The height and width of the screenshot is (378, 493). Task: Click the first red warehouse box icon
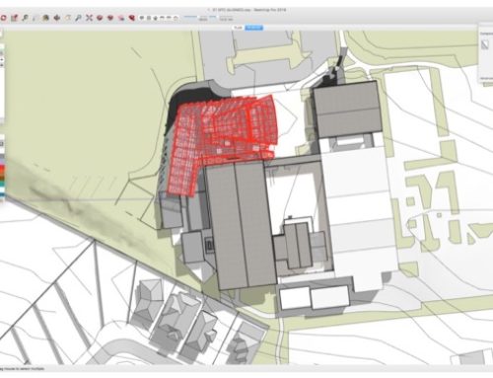point(100,18)
